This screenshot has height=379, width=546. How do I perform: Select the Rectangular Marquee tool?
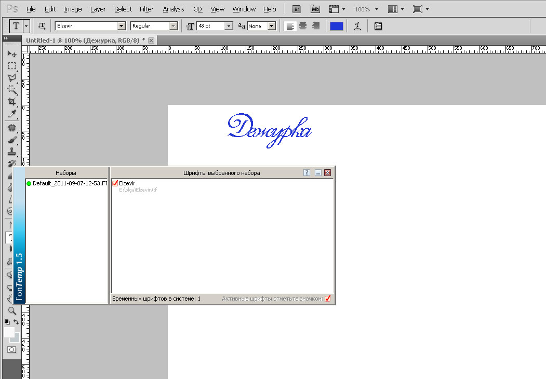11,66
